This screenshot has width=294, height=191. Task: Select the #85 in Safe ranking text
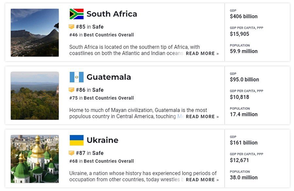(90, 27)
